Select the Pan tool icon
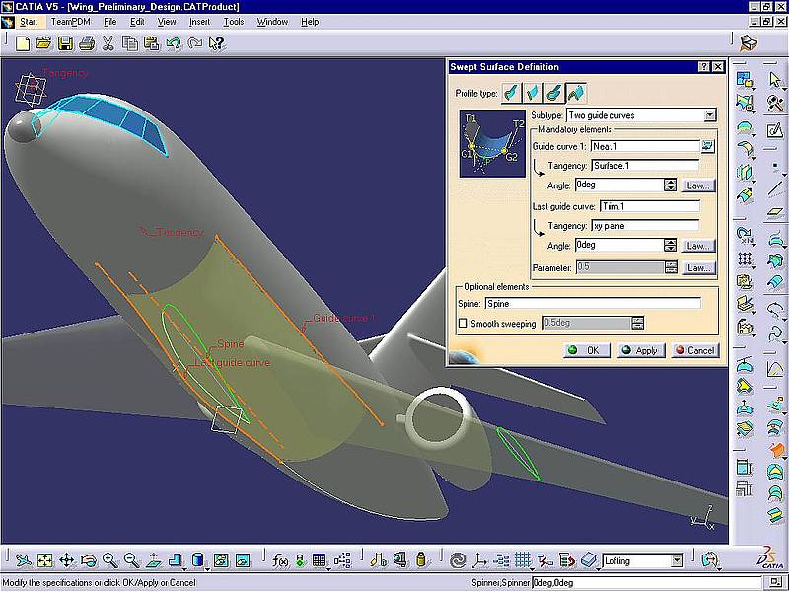The width and height of the screenshot is (789, 592). [x=68, y=562]
